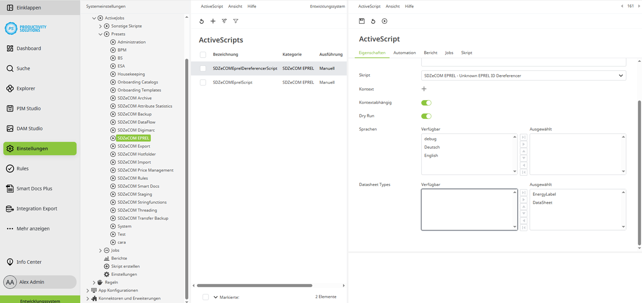Save the ActiveScript via disk icon
This screenshot has height=303, width=642.
(361, 21)
